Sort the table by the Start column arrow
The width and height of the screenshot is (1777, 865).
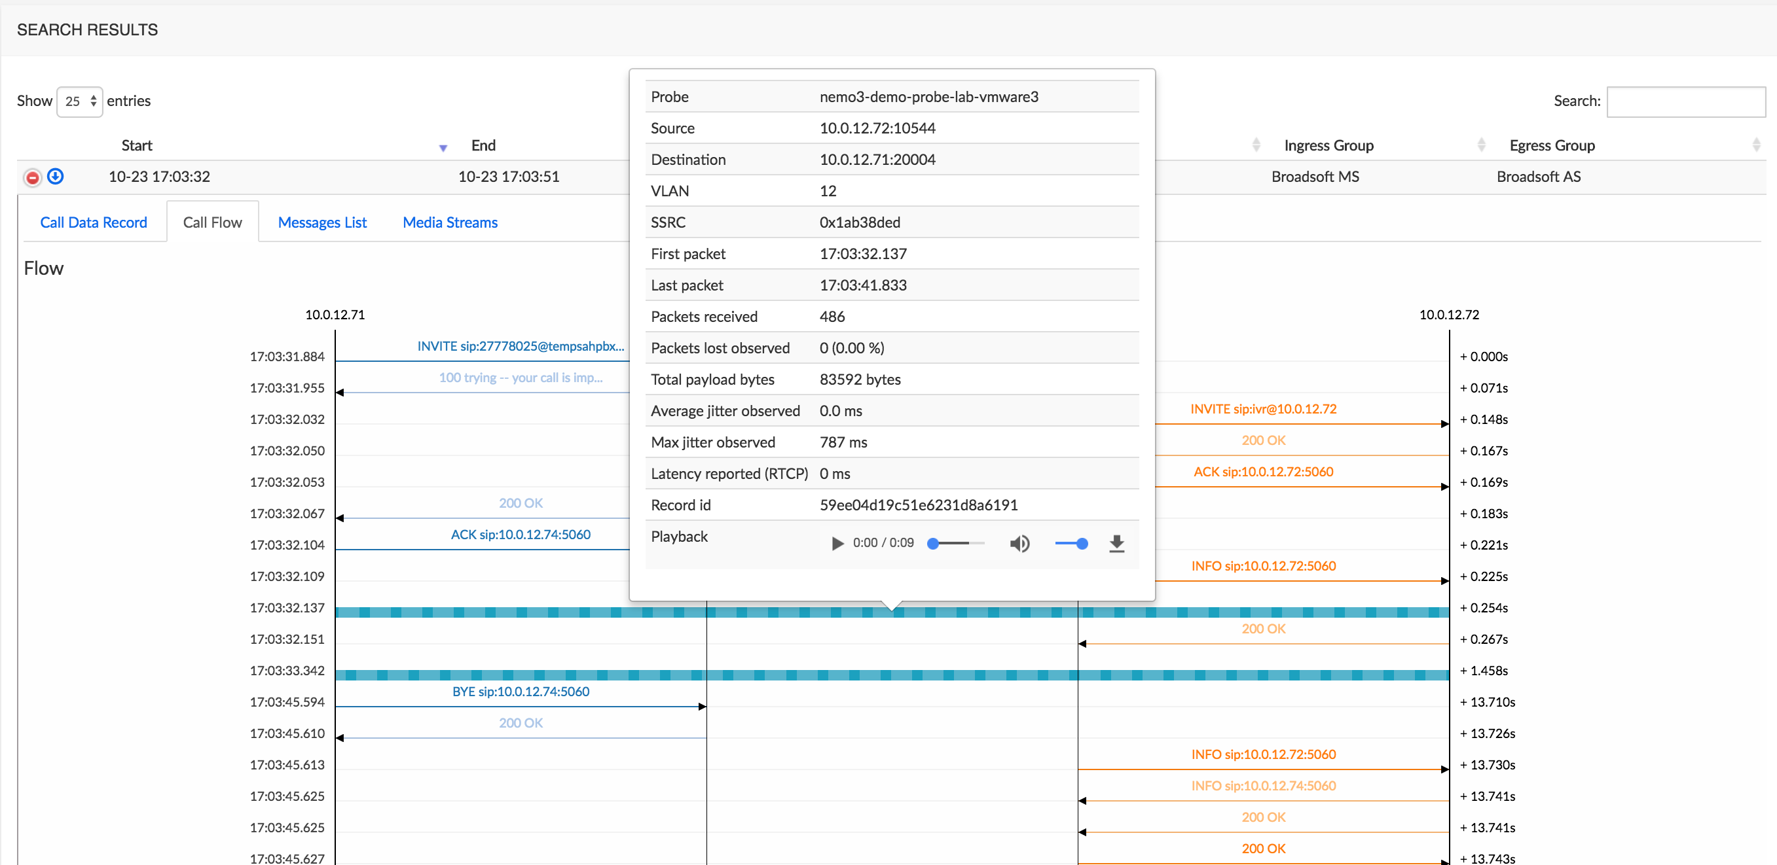coord(443,147)
